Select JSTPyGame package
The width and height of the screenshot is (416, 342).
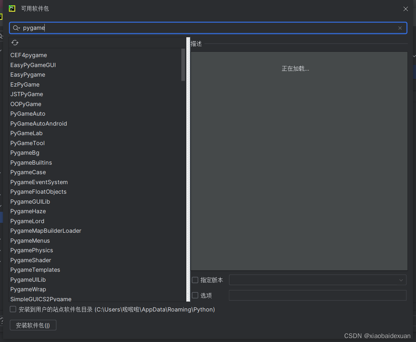[x=27, y=94]
